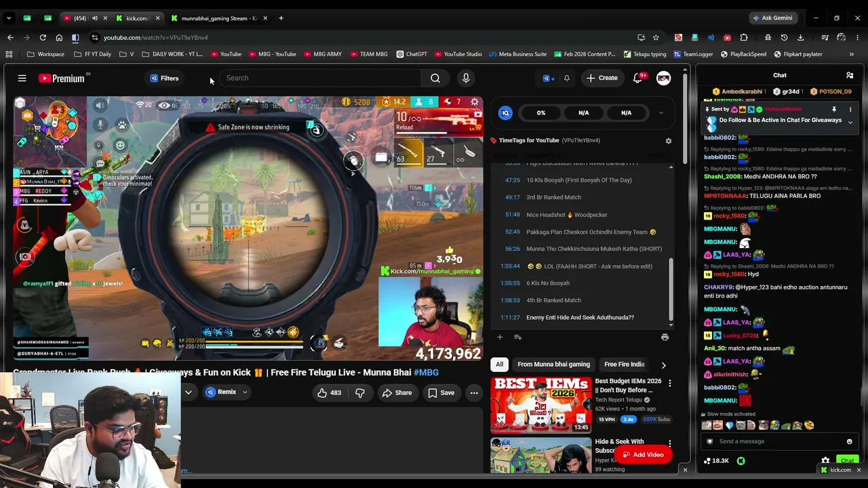Click the add-to-playlist tags icon
Image resolution: width=868 pixels, height=488 pixels.
(517, 337)
